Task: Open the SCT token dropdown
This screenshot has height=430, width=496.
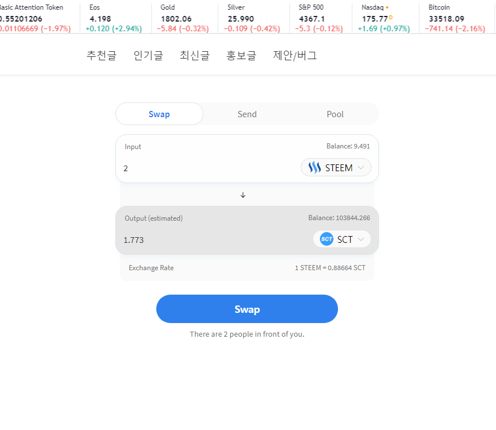Action: point(341,239)
